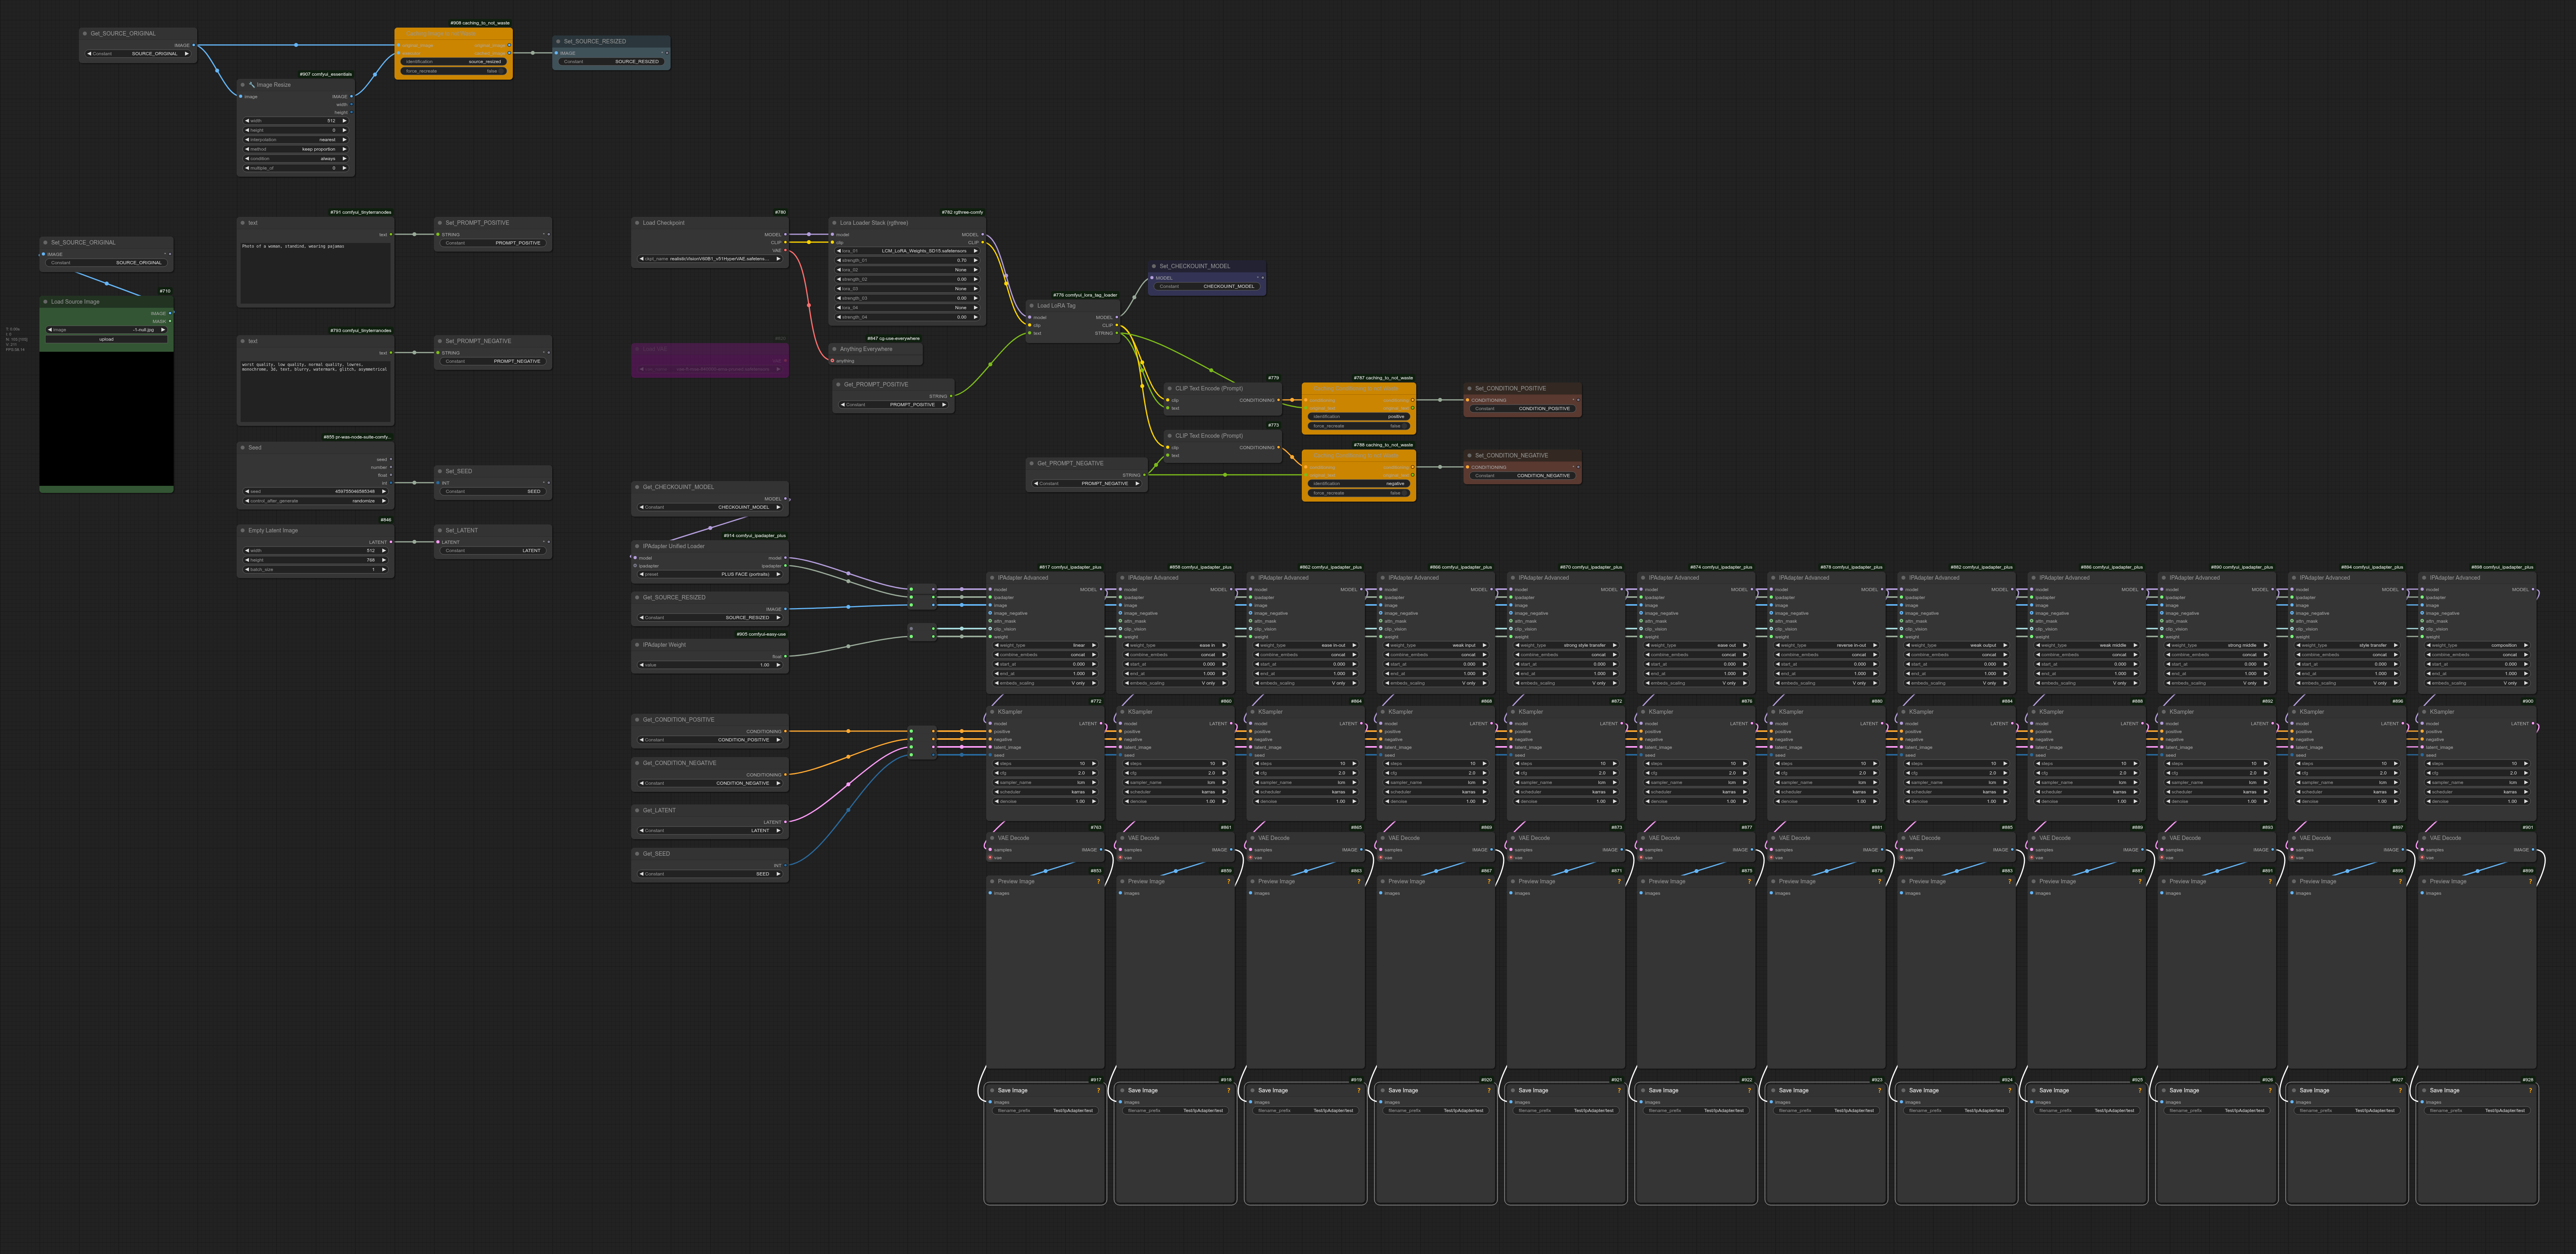This screenshot has height=1254, width=2576.
Task: Collapse the Lora Loader Stack node dot
Action: [834, 223]
